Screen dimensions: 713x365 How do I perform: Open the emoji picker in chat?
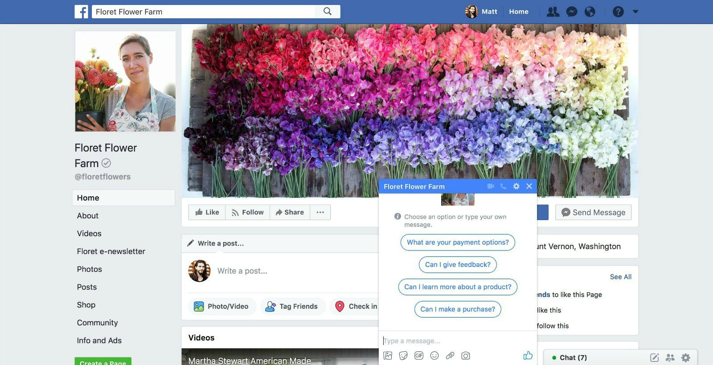(434, 356)
